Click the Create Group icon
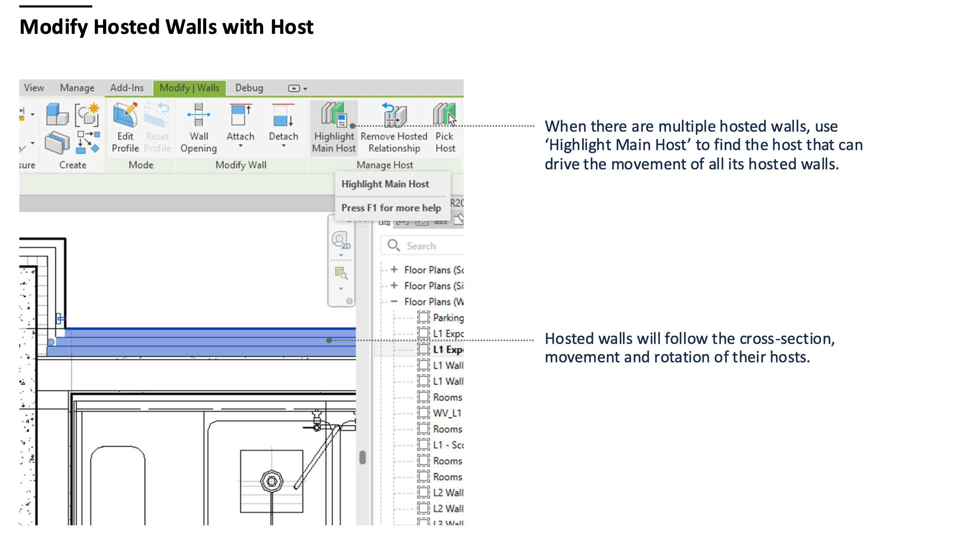The height and width of the screenshot is (554, 954). coord(88,142)
